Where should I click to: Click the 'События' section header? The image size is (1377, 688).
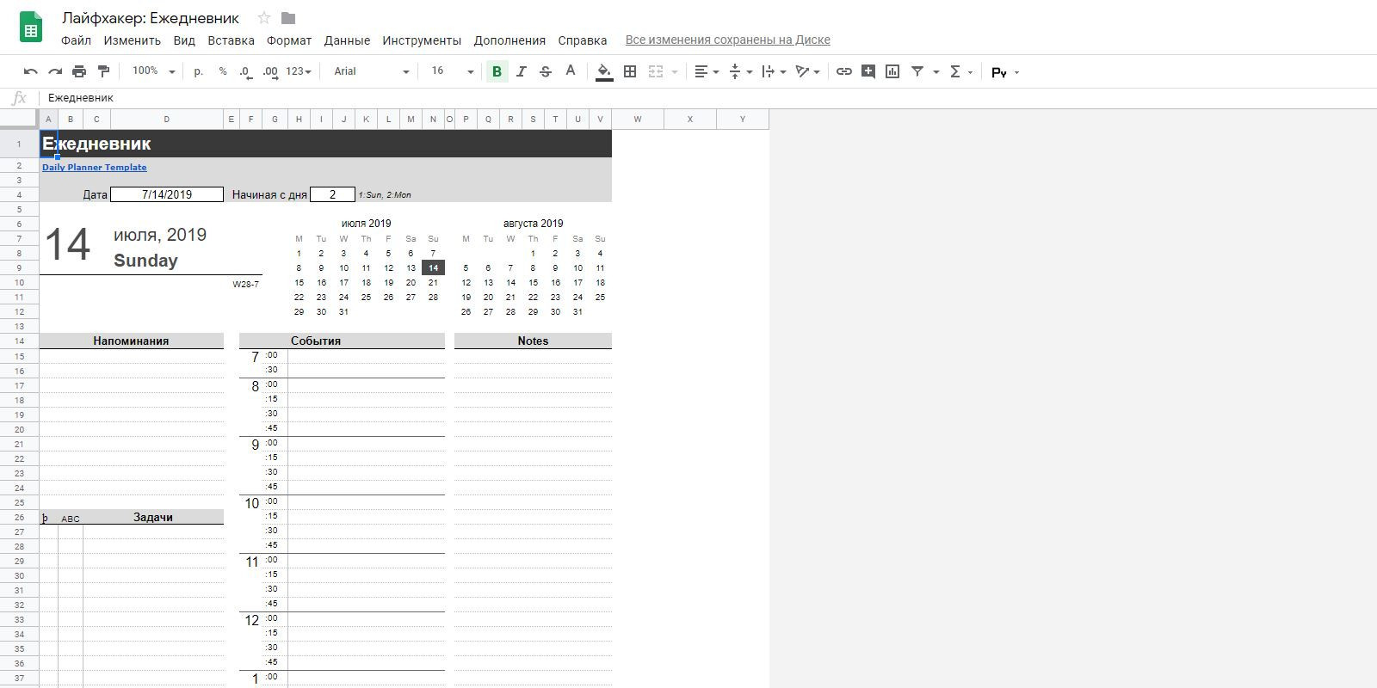click(x=342, y=341)
